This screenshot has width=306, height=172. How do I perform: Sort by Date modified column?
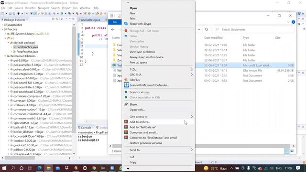[x=213, y=38]
